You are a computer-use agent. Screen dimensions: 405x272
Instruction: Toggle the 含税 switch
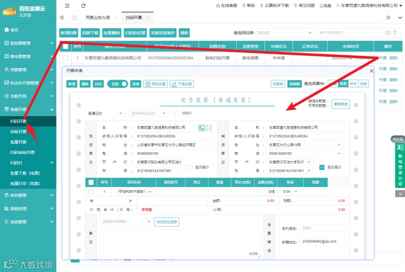click(x=117, y=84)
